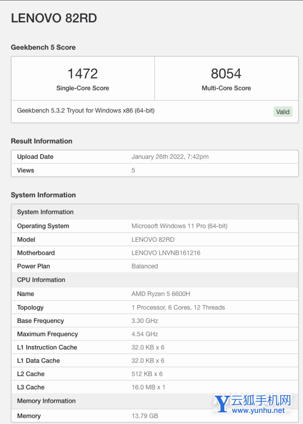
Task: Click the Geekbench 5.3.2 Tryout version text
Action: point(86,110)
